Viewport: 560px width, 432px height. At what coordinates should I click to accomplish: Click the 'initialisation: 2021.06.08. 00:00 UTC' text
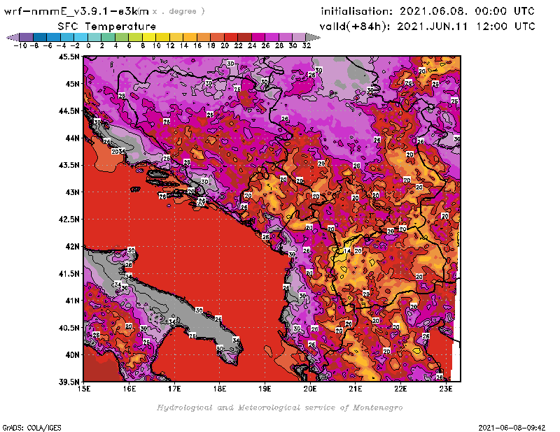point(428,11)
